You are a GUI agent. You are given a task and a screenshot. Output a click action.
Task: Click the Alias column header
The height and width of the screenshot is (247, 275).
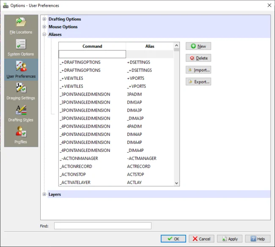[150, 46]
